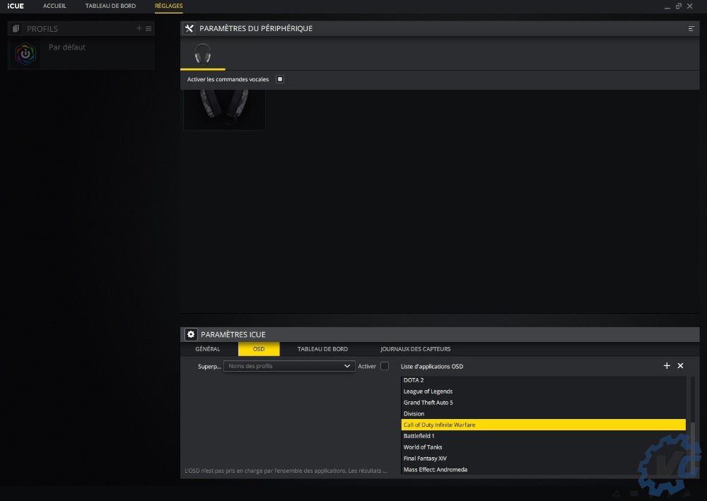Add an application to the OSD list

tap(667, 366)
